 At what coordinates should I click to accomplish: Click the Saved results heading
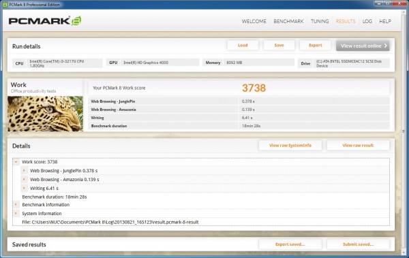click(x=29, y=244)
